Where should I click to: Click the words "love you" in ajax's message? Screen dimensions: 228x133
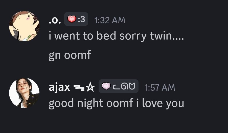point(163,103)
